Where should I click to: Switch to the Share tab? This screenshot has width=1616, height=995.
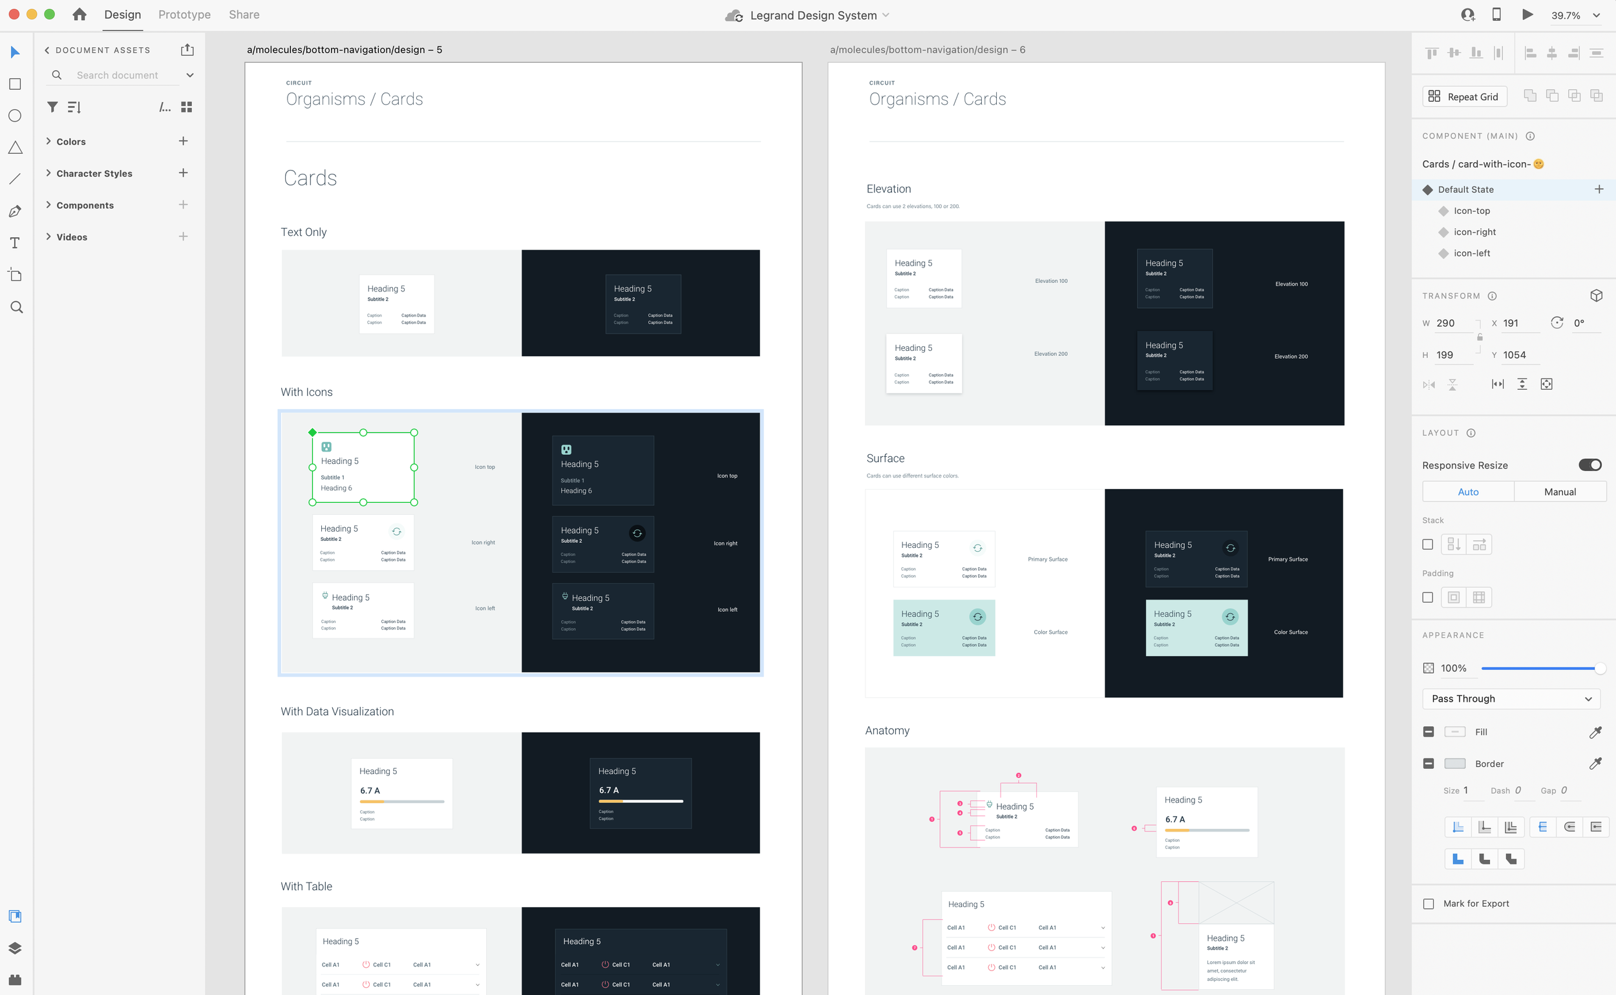[244, 14]
